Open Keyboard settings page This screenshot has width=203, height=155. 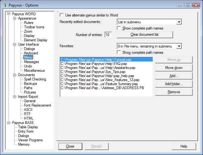coord(31,53)
